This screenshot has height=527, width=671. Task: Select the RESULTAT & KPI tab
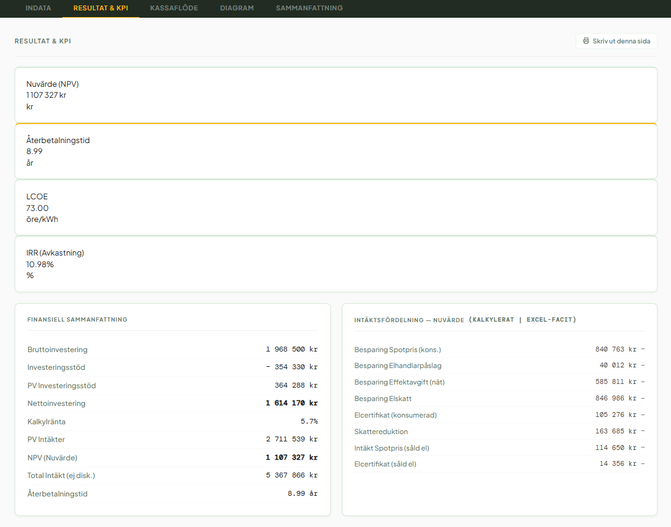[x=100, y=9]
